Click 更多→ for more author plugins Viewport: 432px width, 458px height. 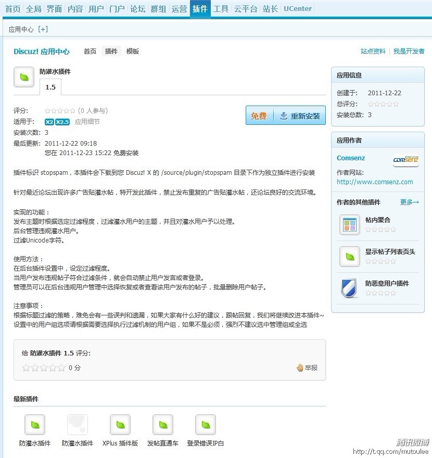tap(410, 202)
